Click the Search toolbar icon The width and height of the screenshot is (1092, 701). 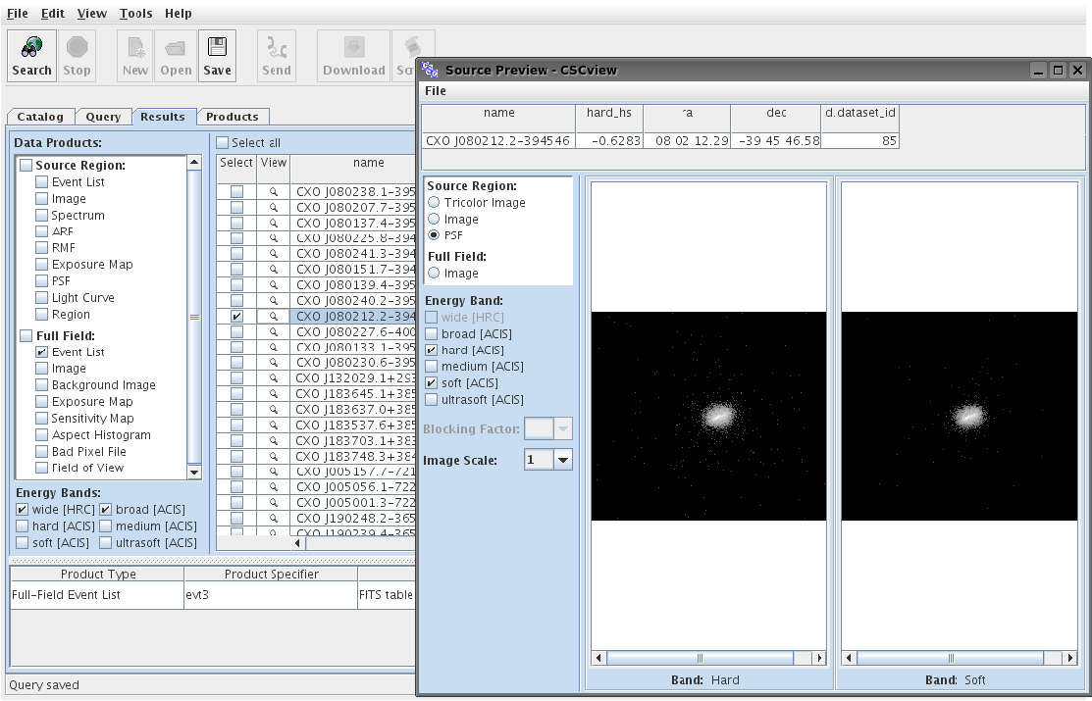31,56
